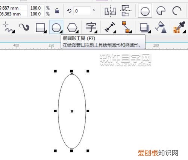
Task: Mirror the object vertically
Action: click(126, 11)
